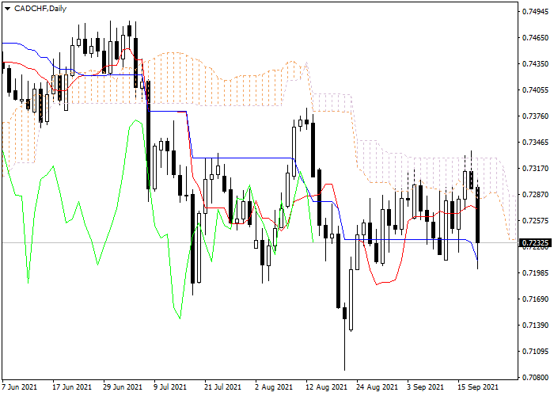The width and height of the screenshot is (554, 396).
Task: Click price axis label 0.74350
Action: tap(535, 64)
